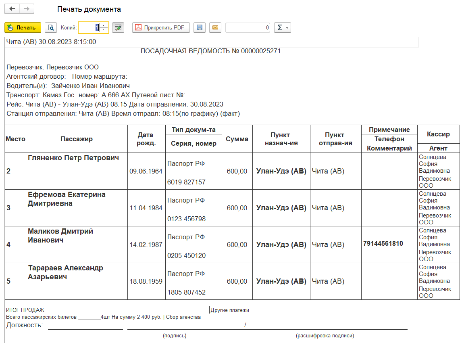Click the Прикрепить PDF button
This screenshot has height=343, width=464.
coord(161,27)
